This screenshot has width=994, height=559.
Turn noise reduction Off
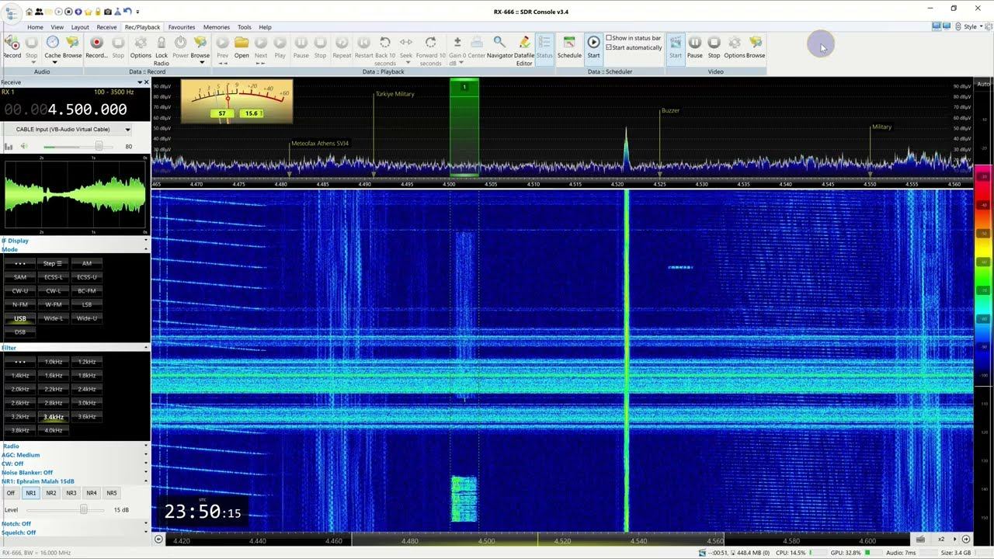pos(11,493)
